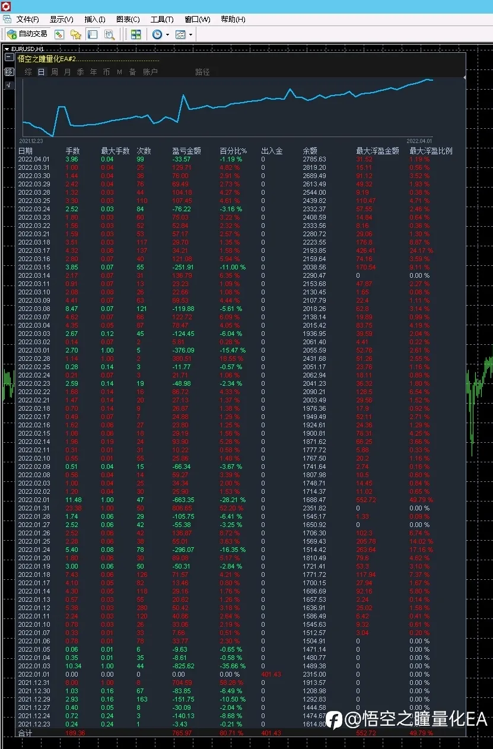The width and height of the screenshot is (493, 749).
Task: Select the 备 tab
Action: (x=132, y=72)
